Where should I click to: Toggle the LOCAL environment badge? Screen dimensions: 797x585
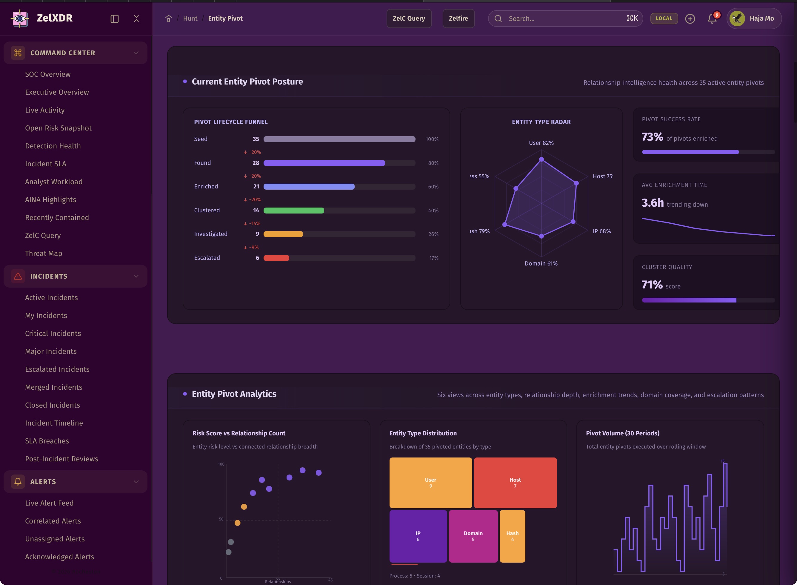coord(664,19)
